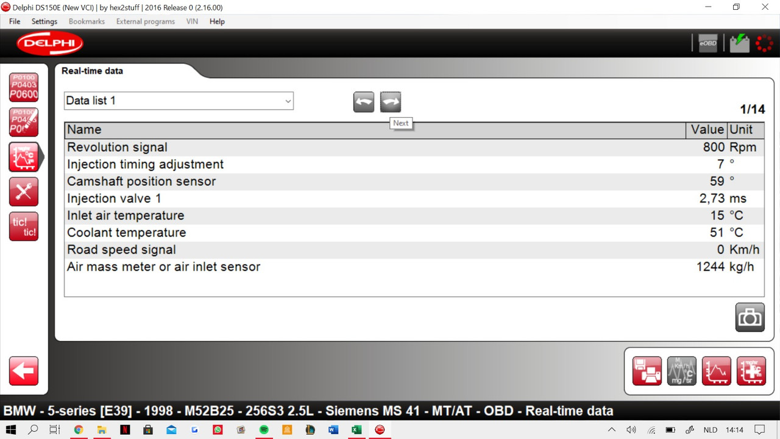Click the 14:14 taskbar clock
Screen dimensions: 780x439
pos(735,430)
